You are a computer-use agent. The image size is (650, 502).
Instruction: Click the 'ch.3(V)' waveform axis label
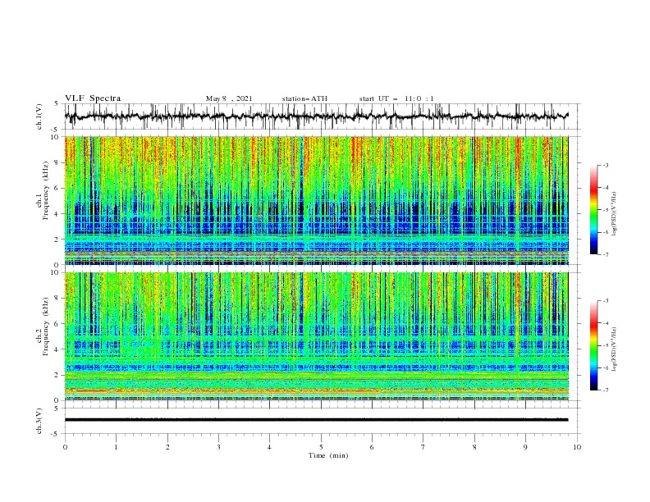pyautogui.click(x=39, y=421)
